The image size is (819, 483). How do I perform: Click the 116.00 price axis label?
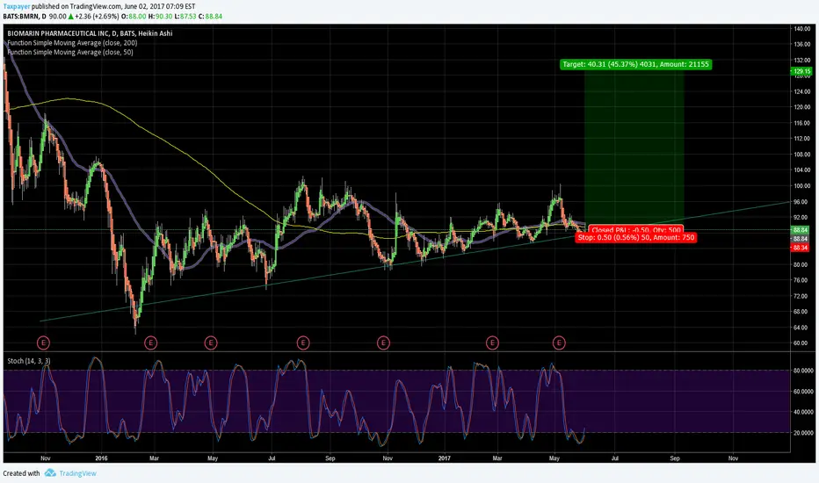pos(801,123)
